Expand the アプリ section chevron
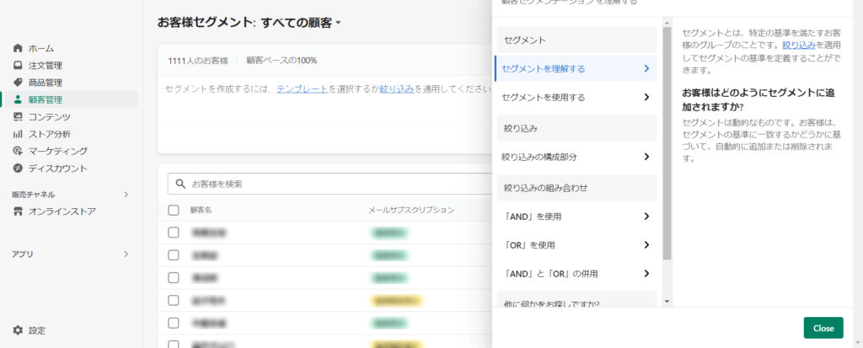This screenshot has width=863, height=348. [126, 254]
